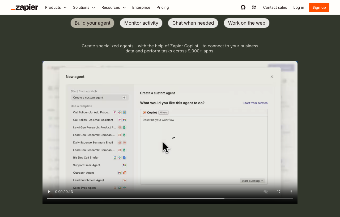Expand the Products menu
The image size is (340, 217).
pos(56,7)
